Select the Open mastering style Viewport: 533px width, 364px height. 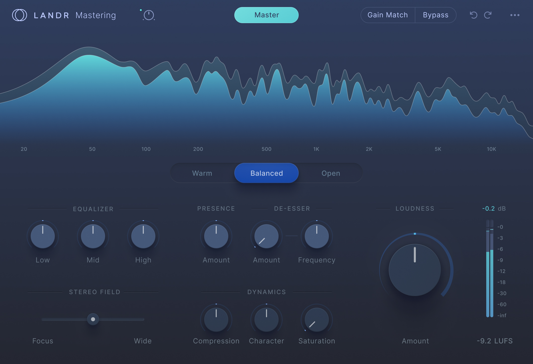(x=331, y=173)
